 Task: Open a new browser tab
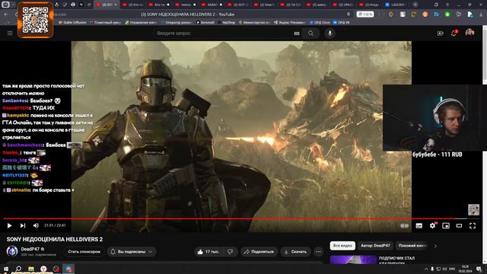pos(415,5)
